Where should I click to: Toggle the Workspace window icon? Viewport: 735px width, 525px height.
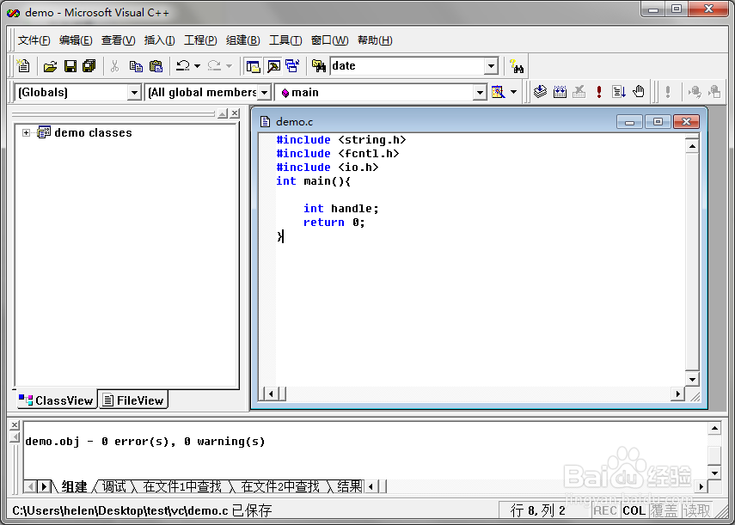coord(254,66)
